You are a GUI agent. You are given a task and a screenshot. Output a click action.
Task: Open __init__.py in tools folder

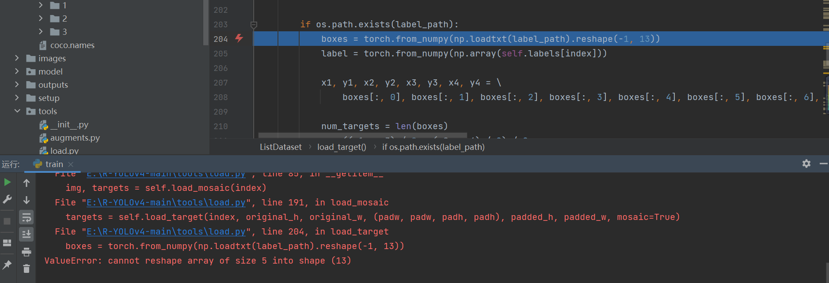click(x=69, y=124)
